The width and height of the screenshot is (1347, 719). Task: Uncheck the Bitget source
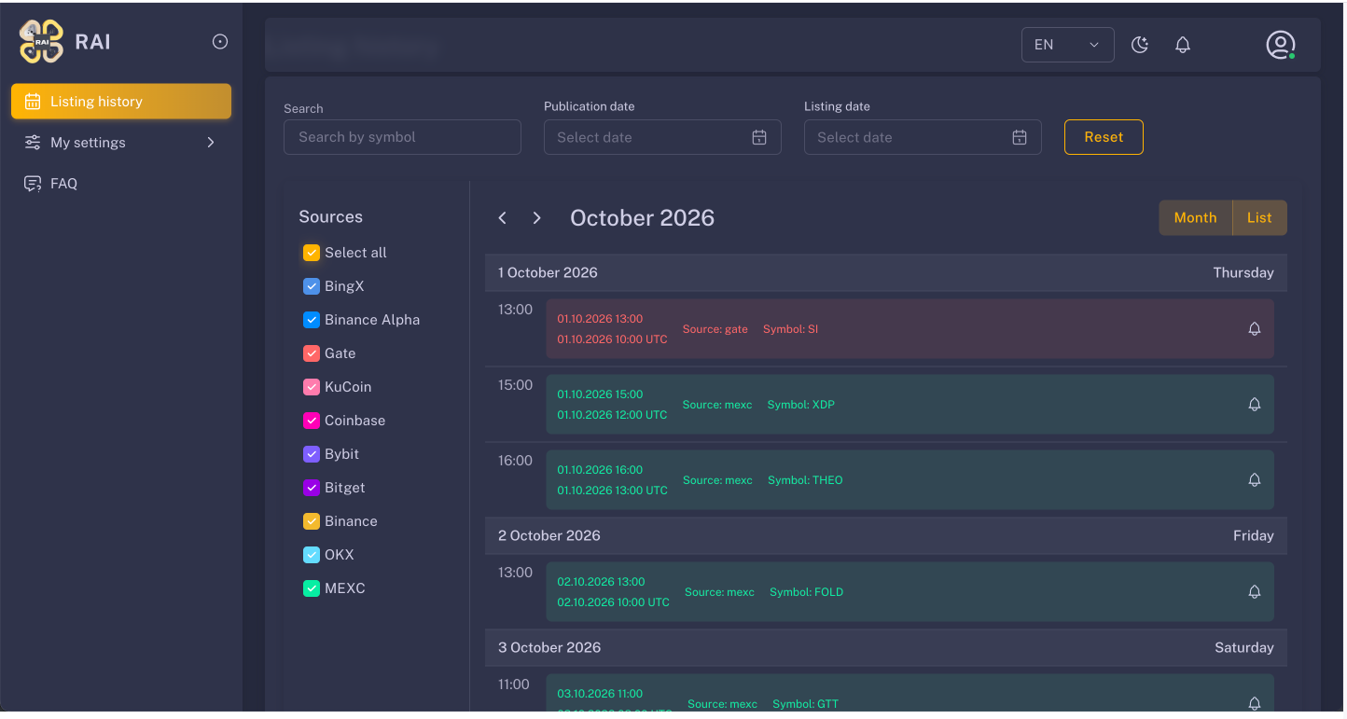[312, 488]
